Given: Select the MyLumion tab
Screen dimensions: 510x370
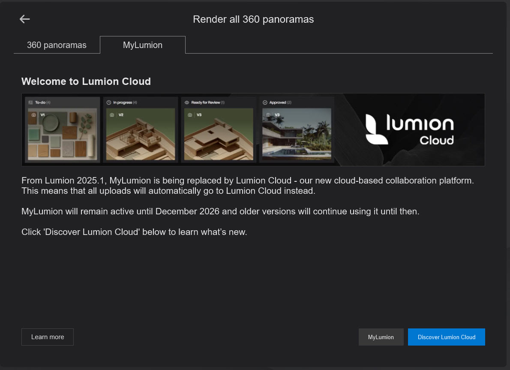Looking at the screenshot, I should coord(142,45).
